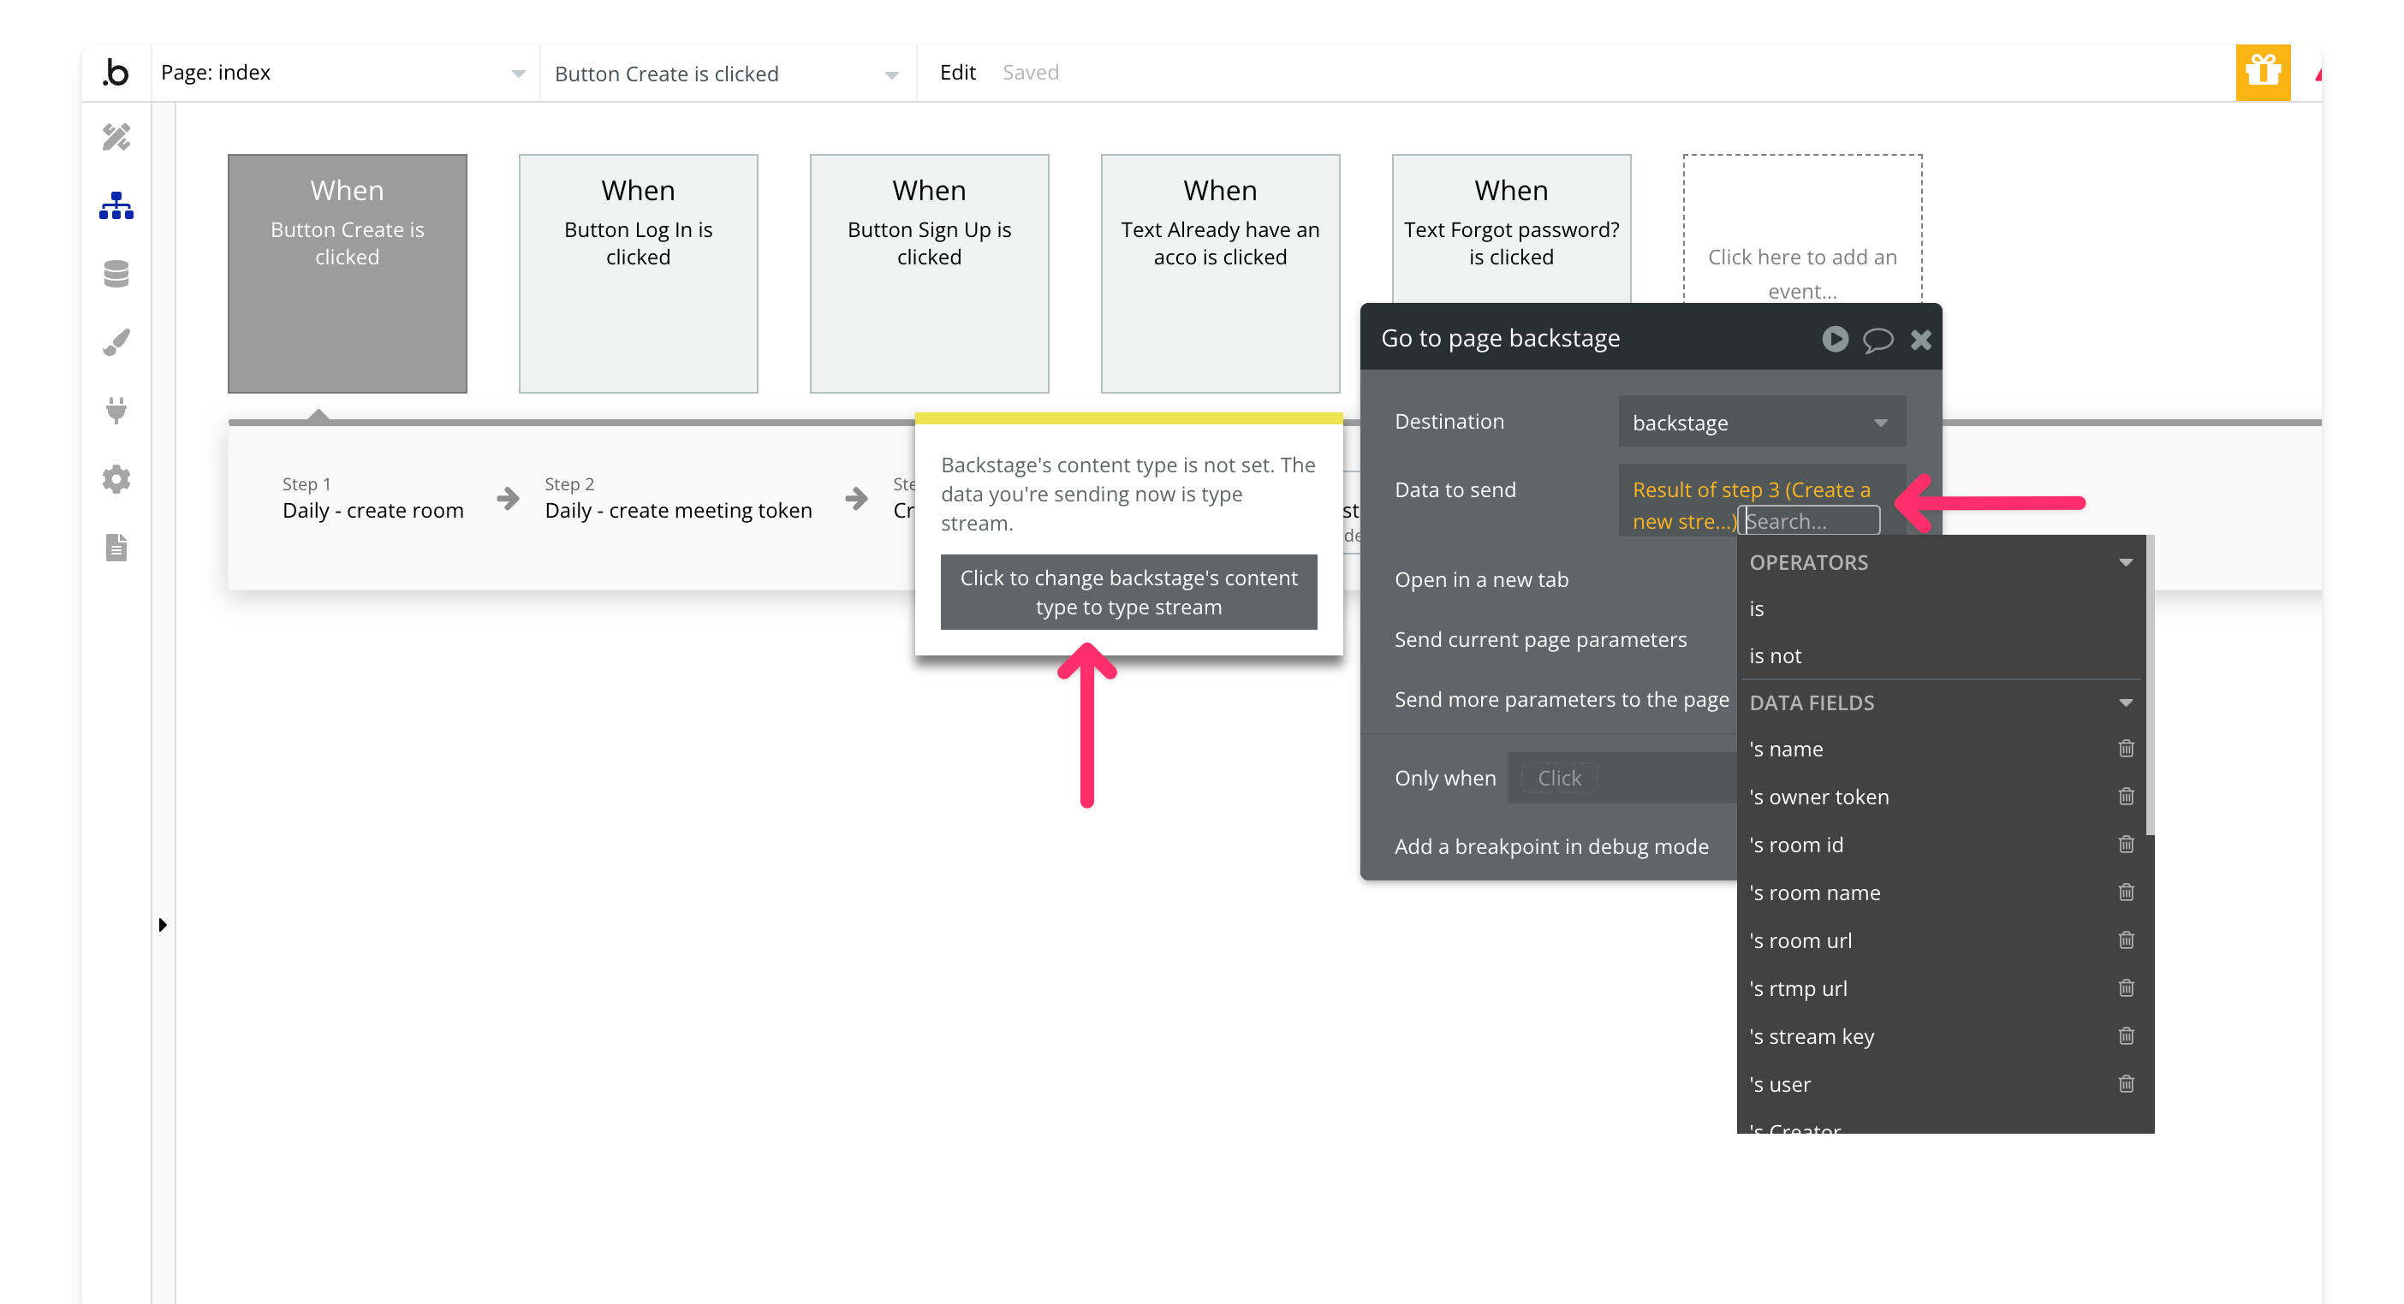Viewport: 2404px width, 1304px height.
Task: Open the Workflow tab icon
Action: point(116,205)
